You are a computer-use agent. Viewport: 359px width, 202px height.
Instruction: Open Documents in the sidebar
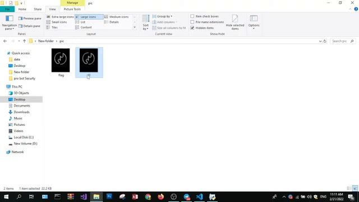22,106
